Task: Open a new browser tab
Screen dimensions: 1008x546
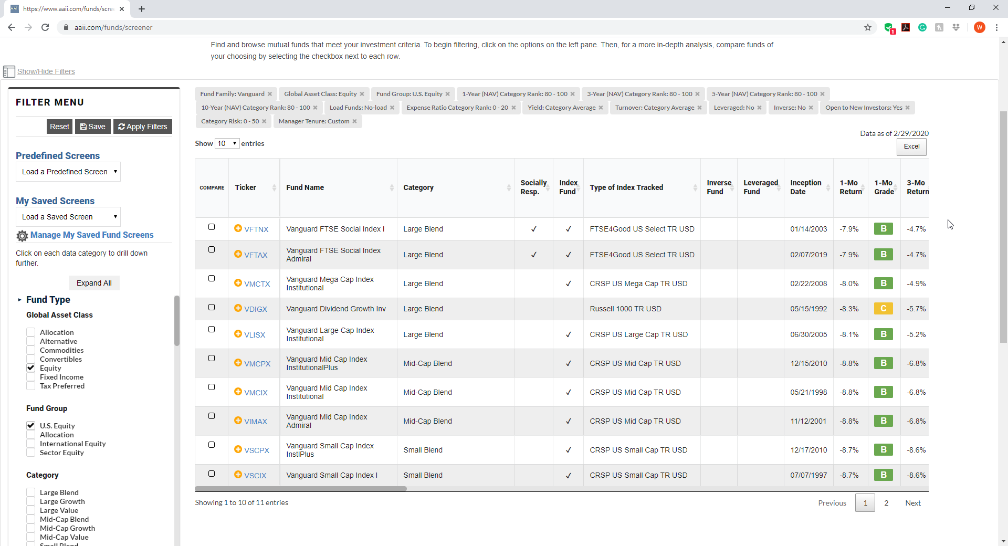Action: point(142,9)
